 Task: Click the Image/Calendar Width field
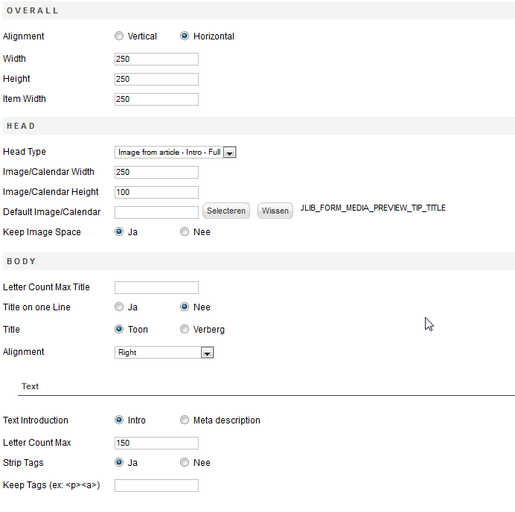point(156,173)
